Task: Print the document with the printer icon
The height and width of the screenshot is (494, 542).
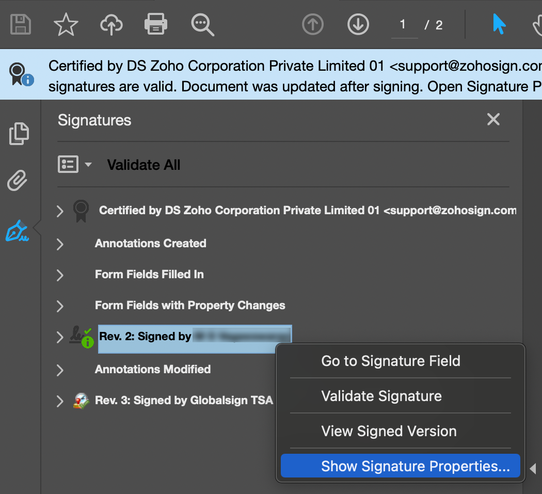Action: tap(156, 24)
